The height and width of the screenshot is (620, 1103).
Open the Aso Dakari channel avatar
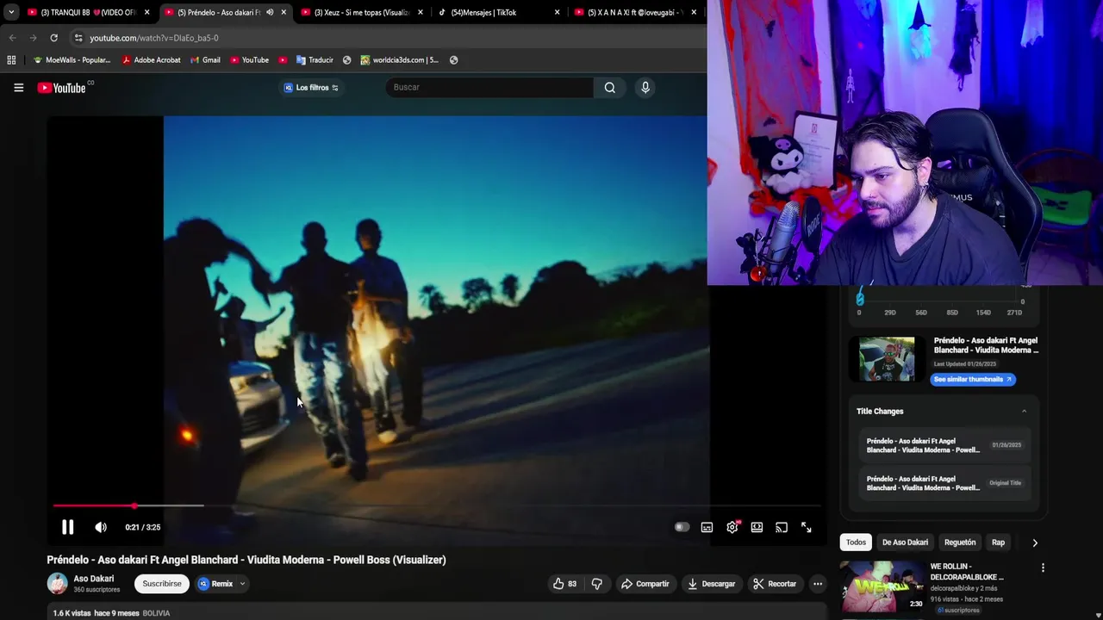point(57,583)
